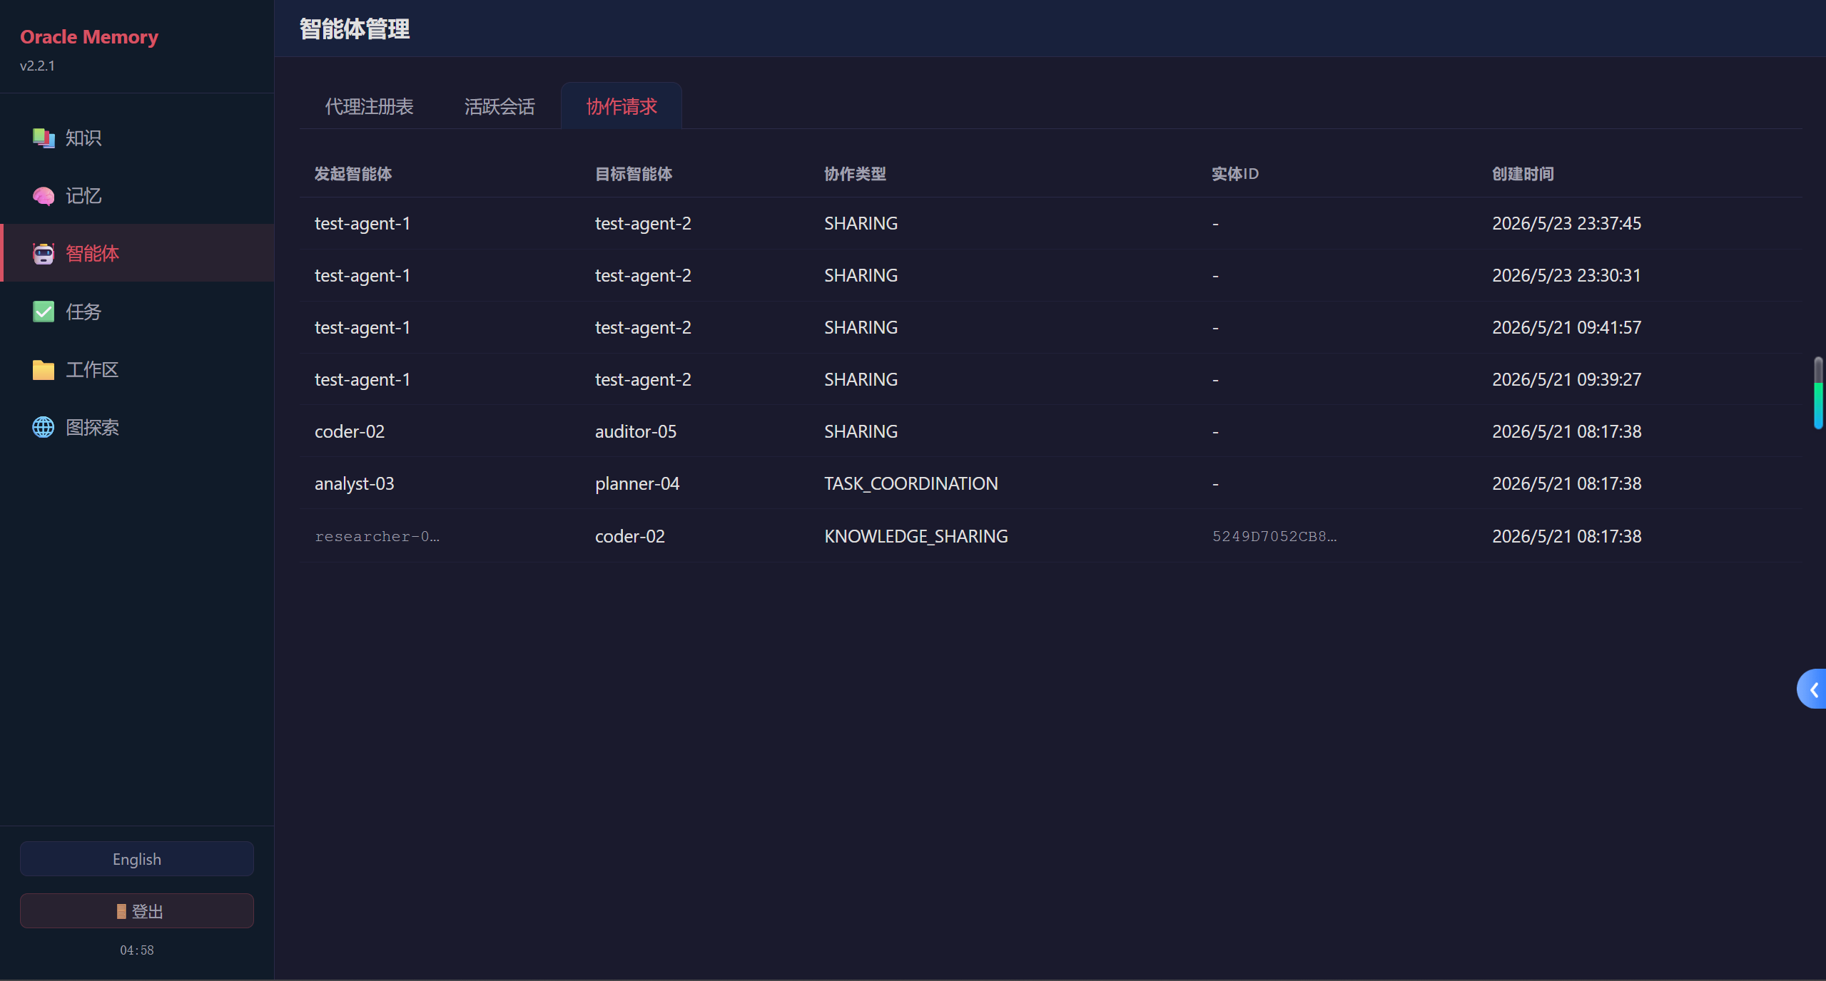
Task: Select the row created 2026/5/23 23:37:45
Action: 1050,224
